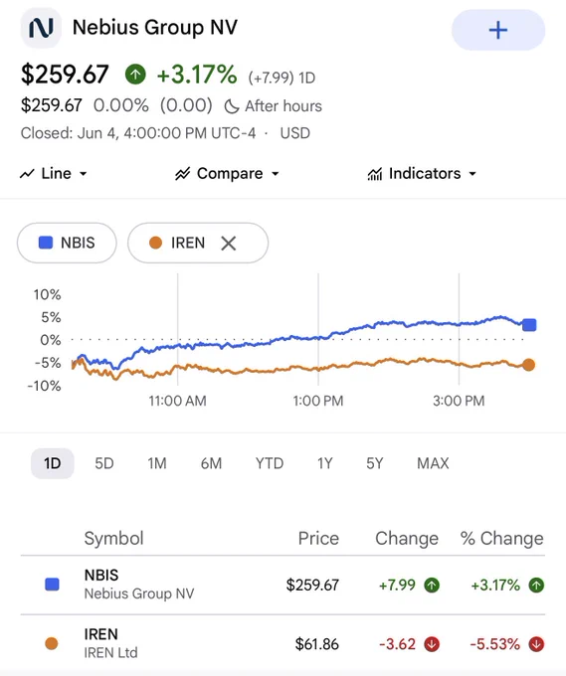Click the After hours moon icon

pyautogui.click(x=231, y=106)
